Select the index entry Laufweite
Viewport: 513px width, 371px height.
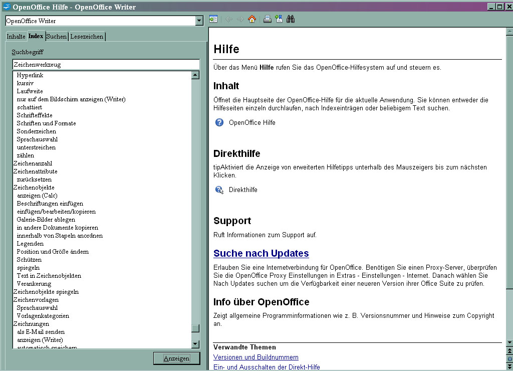[x=30, y=91]
